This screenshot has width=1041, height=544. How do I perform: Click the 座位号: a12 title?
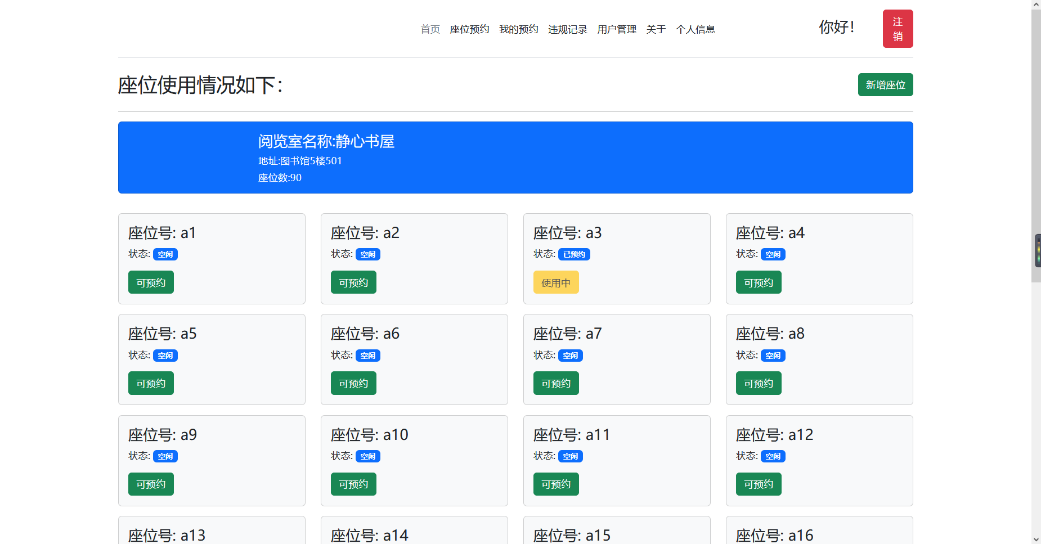(775, 435)
